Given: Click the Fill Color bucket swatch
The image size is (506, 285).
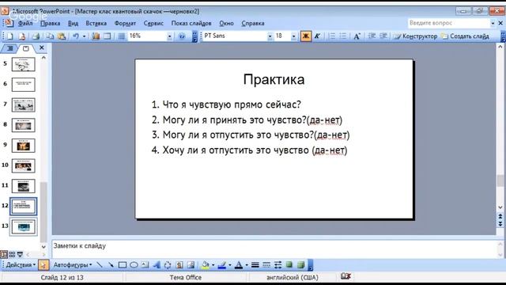Looking at the screenshot, I should click(x=205, y=265).
